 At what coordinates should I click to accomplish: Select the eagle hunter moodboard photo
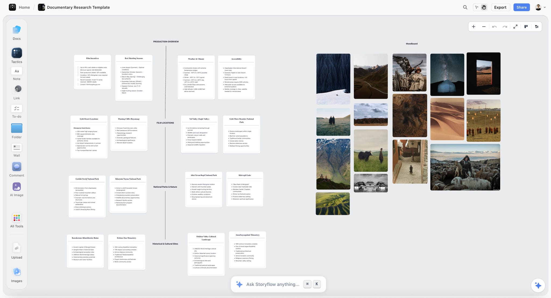pos(409,72)
